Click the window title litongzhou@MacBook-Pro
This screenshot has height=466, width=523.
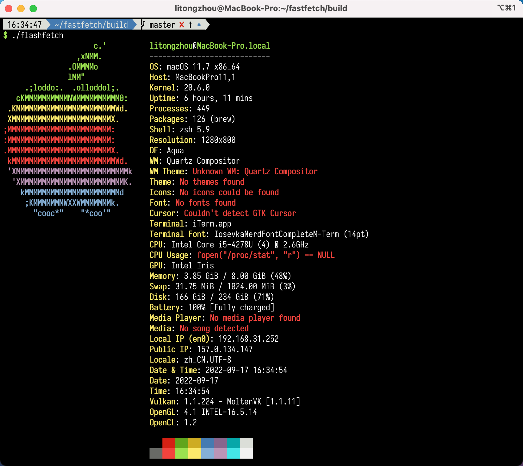[x=261, y=8]
